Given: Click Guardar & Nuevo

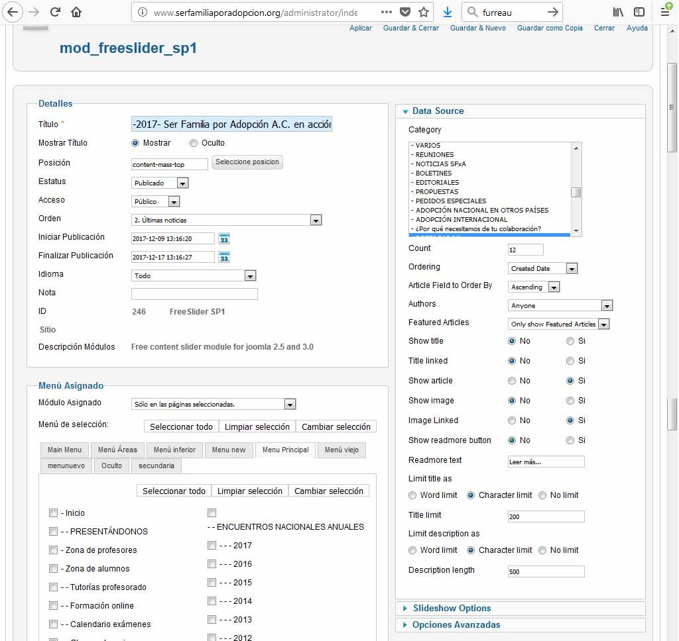Looking at the screenshot, I should click(478, 28).
